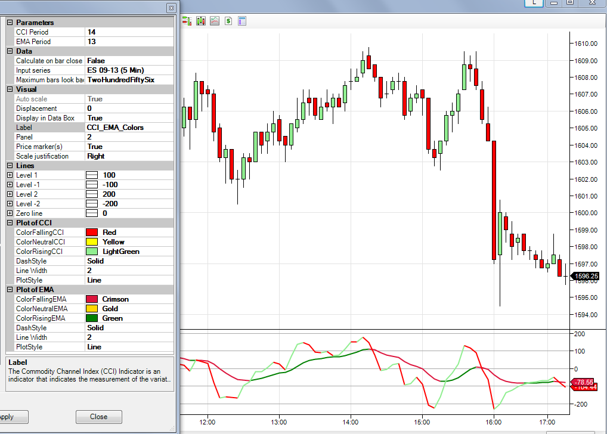This screenshot has width=607, height=434.
Task: Click the -200 CCI panel scale label
Action: (x=580, y=404)
